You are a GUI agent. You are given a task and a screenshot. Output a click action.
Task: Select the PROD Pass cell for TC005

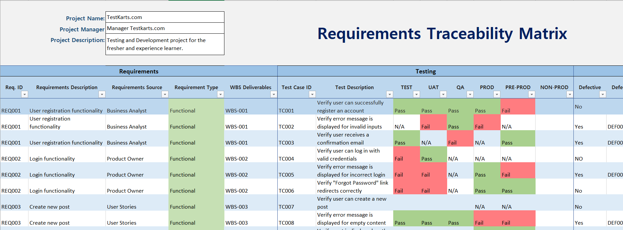click(x=487, y=171)
